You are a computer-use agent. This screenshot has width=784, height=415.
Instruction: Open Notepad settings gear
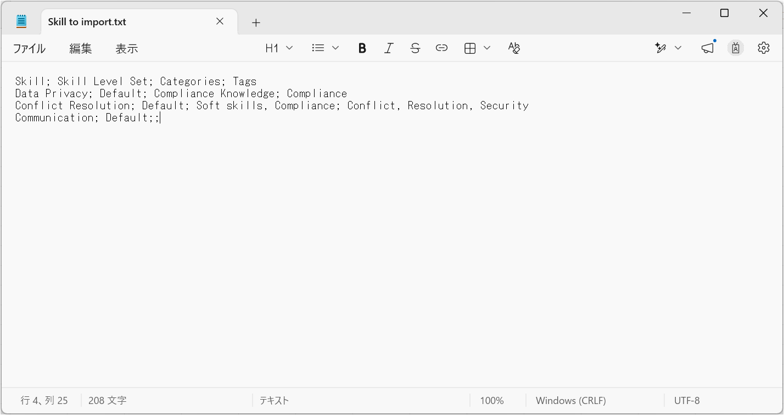click(764, 48)
